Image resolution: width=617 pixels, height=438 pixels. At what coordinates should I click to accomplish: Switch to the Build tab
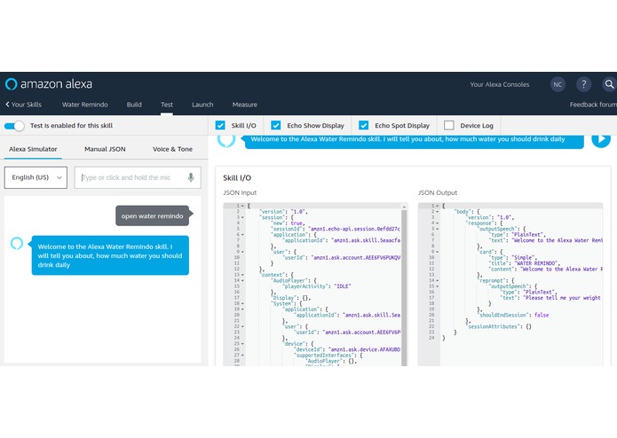pyautogui.click(x=134, y=105)
